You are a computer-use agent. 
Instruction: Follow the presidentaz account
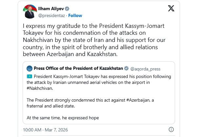pyautogui.click(x=75, y=15)
